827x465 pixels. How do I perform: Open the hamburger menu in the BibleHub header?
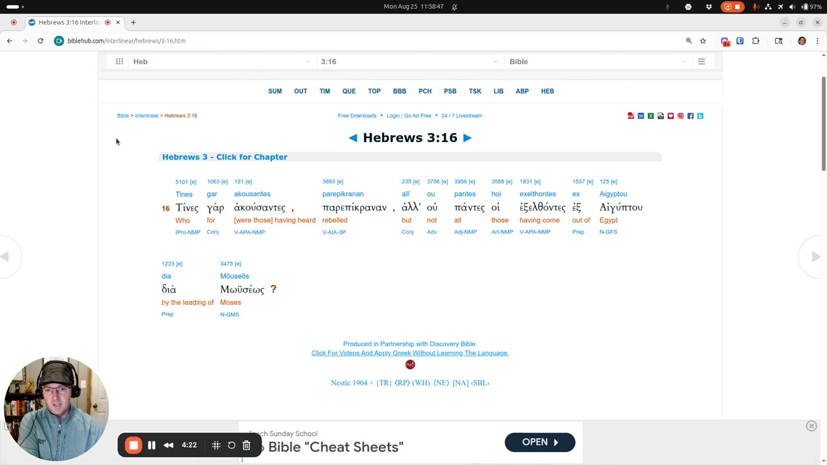701,61
